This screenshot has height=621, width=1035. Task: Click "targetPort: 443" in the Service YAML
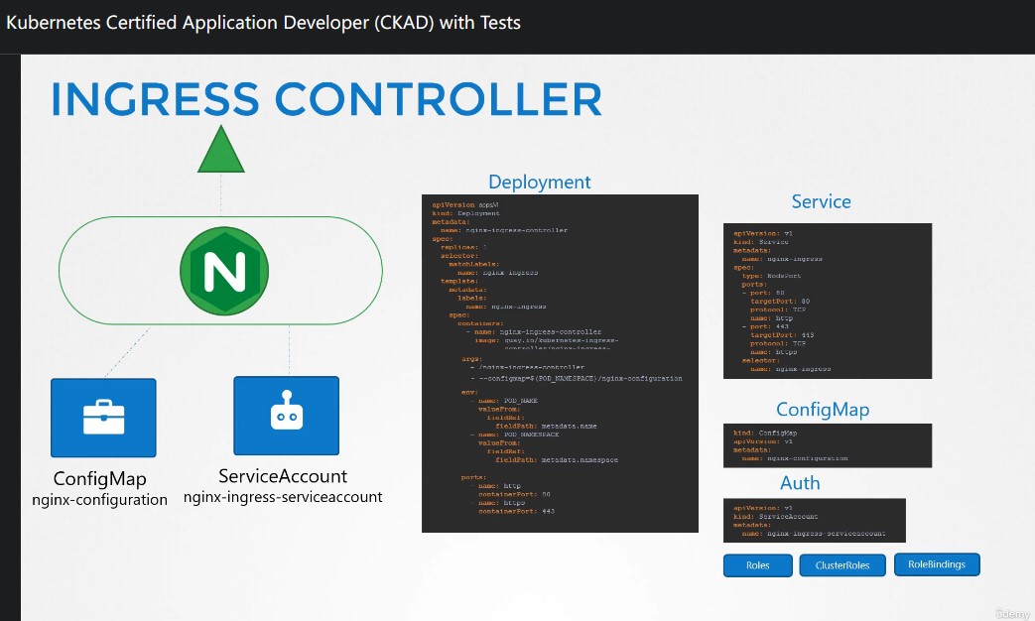tap(782, 335)
